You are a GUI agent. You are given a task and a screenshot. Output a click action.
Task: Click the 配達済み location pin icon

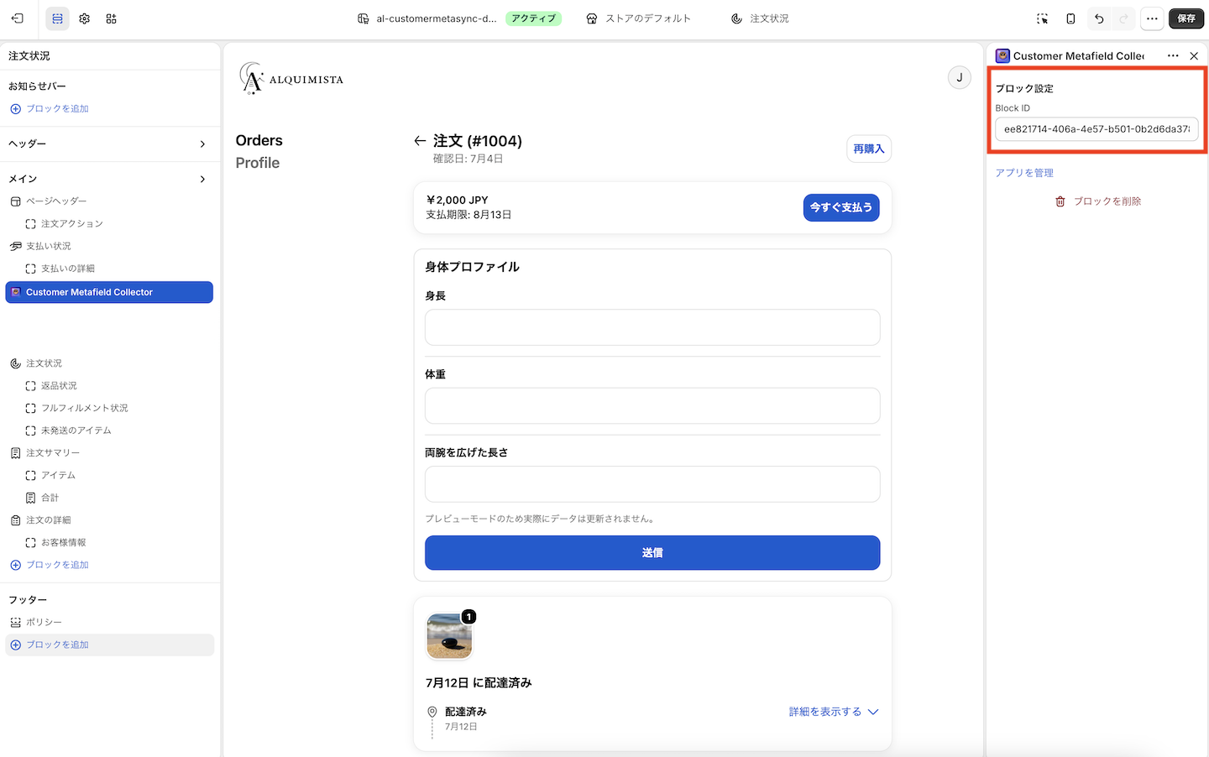click(432, 712)
